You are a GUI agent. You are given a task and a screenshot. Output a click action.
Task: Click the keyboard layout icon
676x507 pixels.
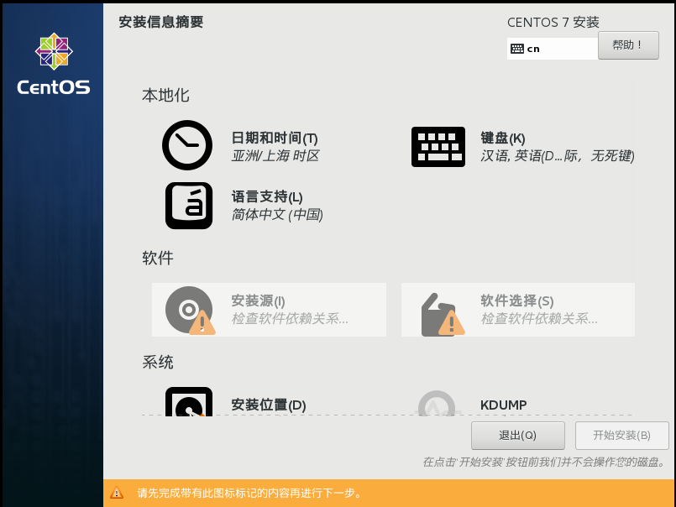438,147
